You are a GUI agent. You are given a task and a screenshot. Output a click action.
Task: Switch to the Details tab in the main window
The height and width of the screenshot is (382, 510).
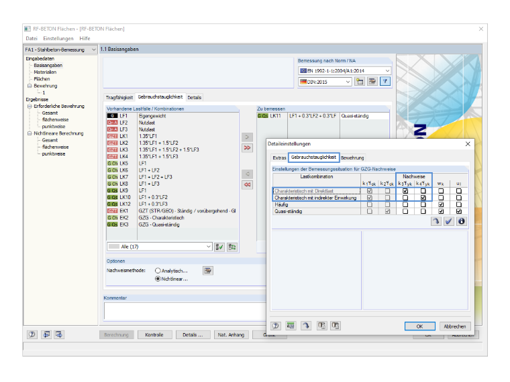(x=194, y=97)
